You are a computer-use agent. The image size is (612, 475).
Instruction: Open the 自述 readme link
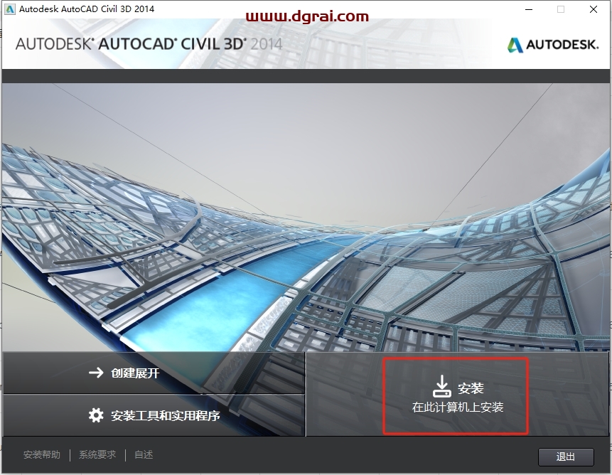pos(144,454)
